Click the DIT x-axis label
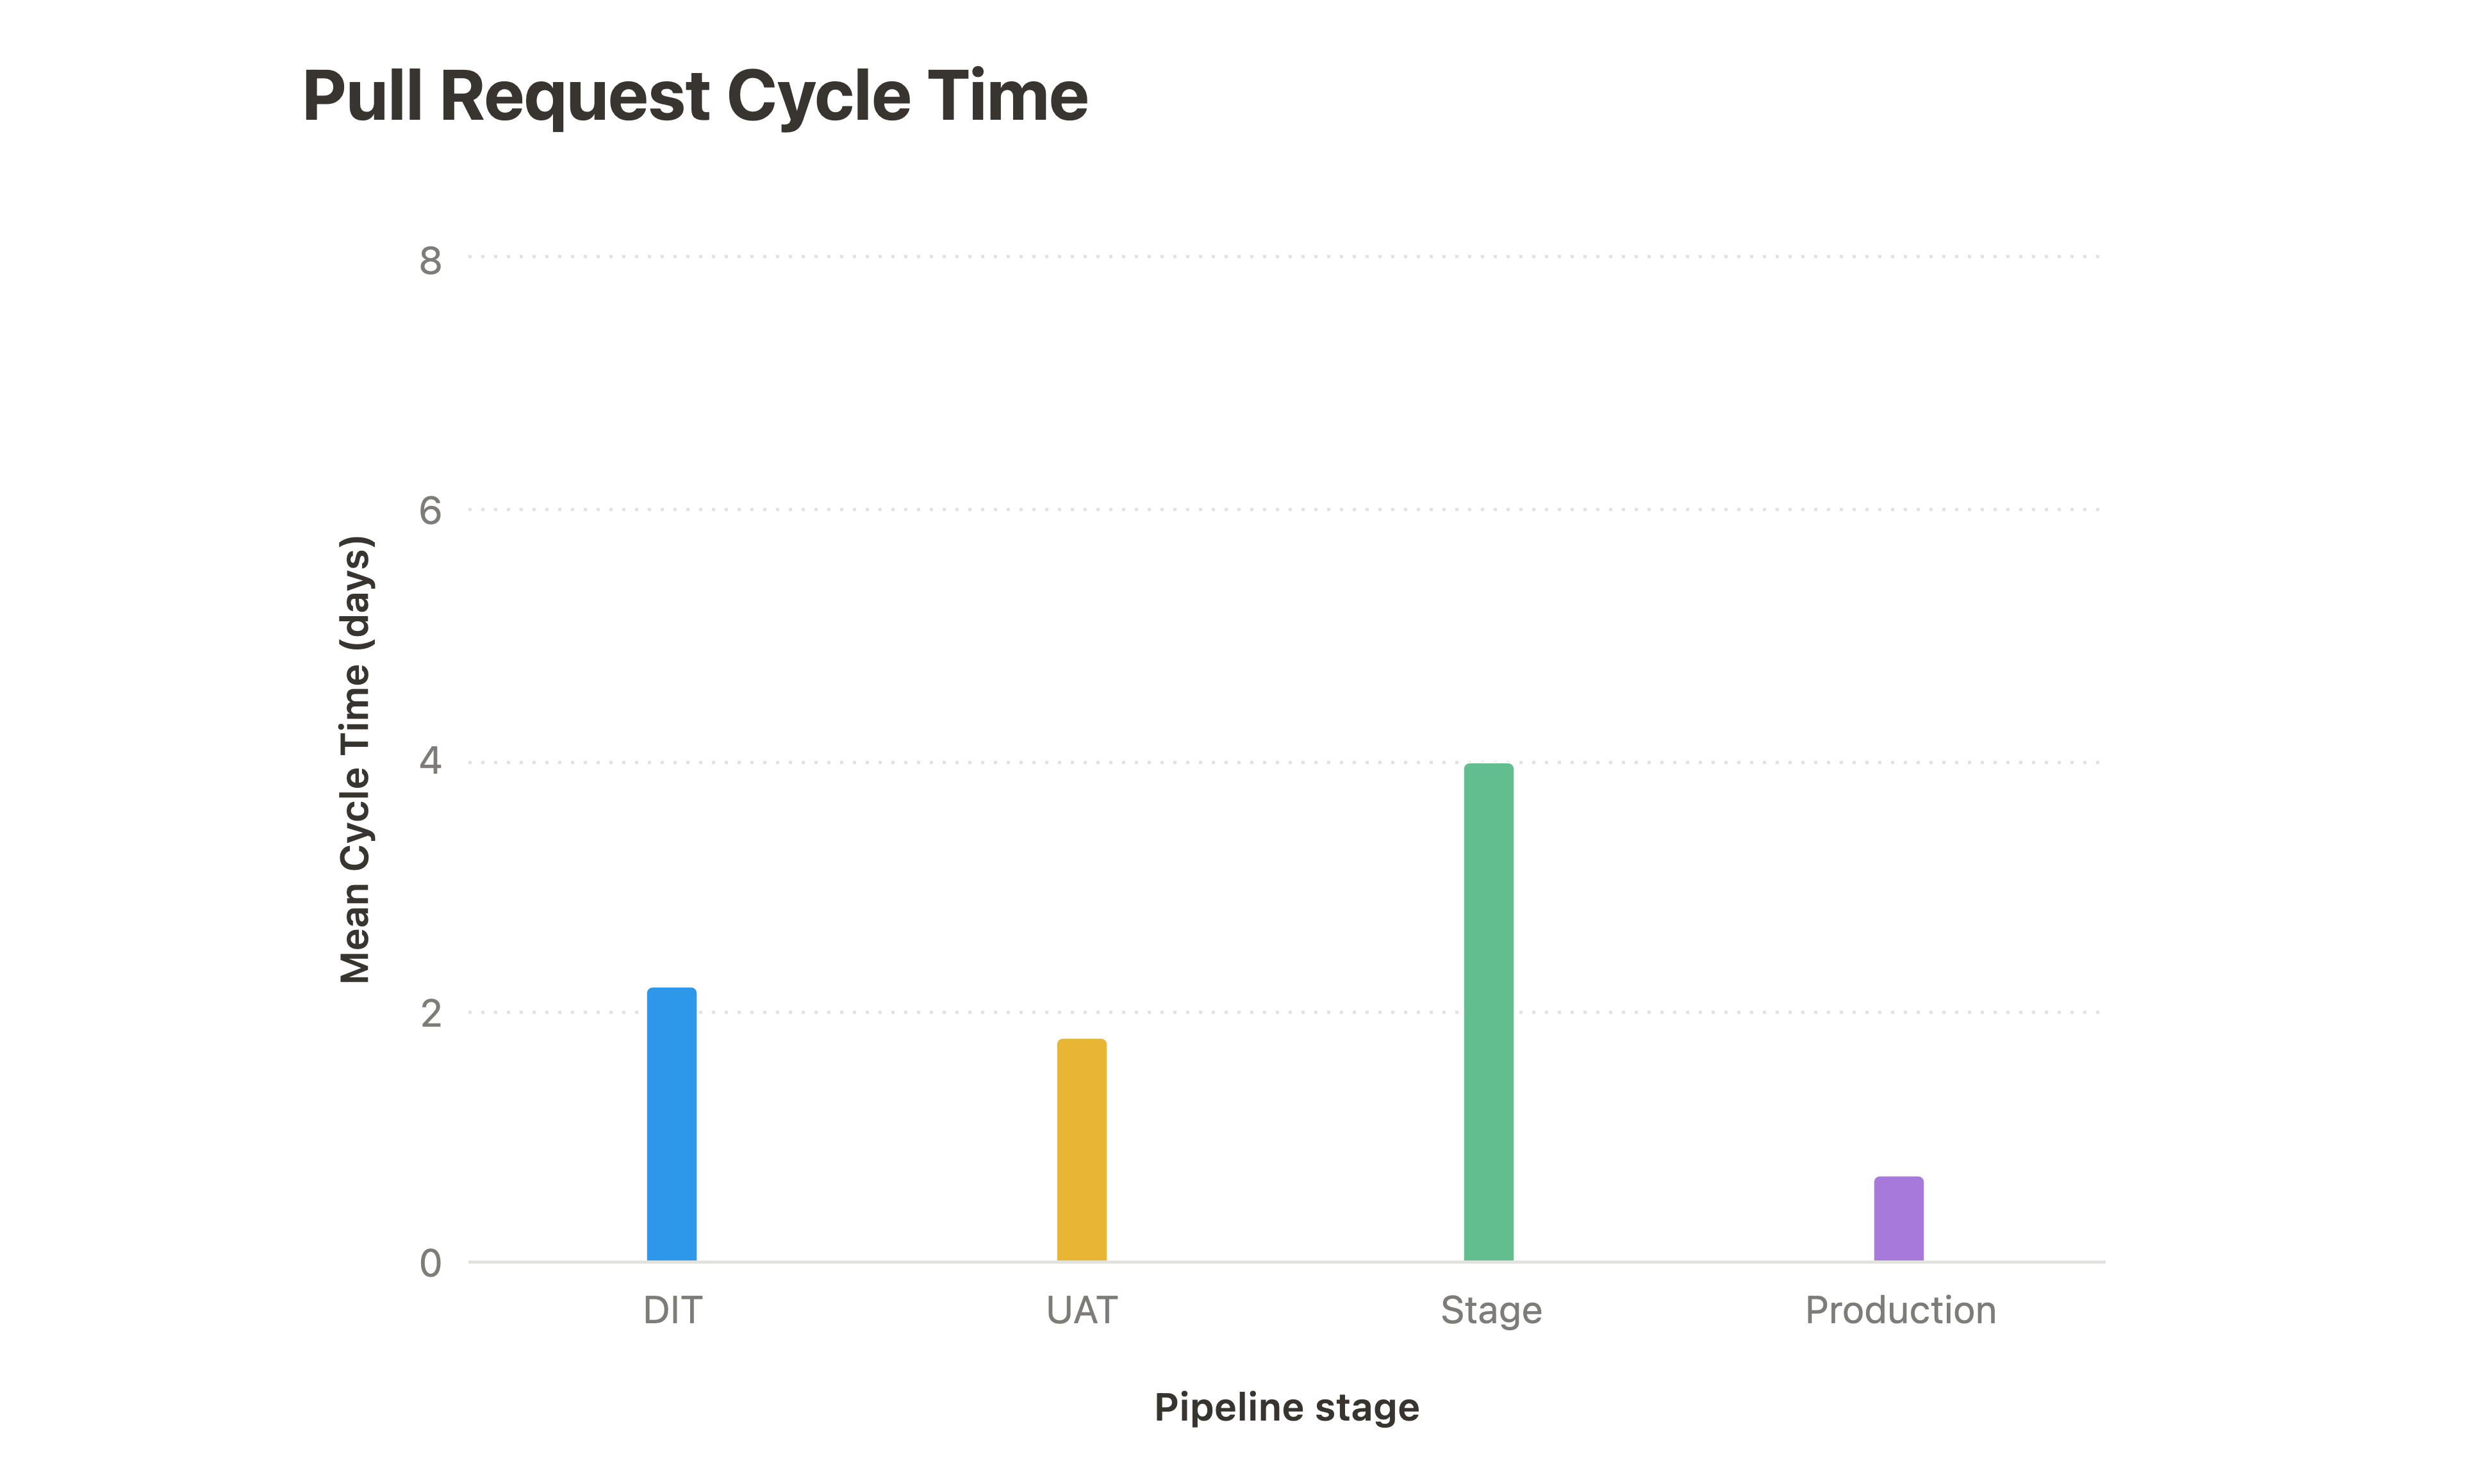Image resolution: width=2478 pixels, height=1484 pixels. tap(672, 1310)
